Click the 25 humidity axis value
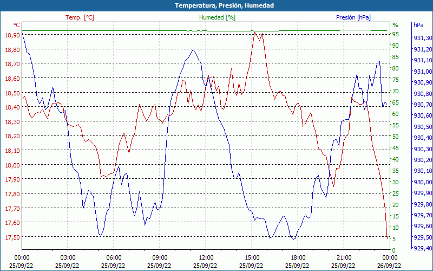This screenshot has width=433, height=271. coord(396,193)
